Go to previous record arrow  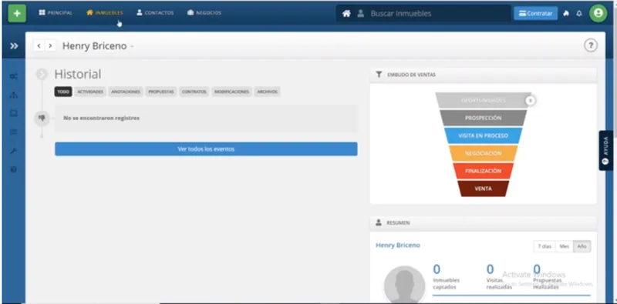click(39, 45)
